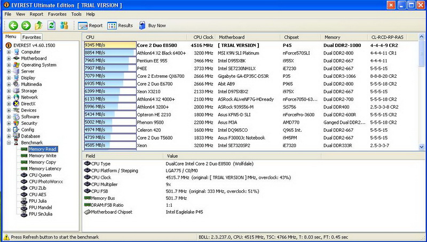Click the Up one level arrow icon
The height and width of the screenshot is (242, 427).
pos(38,26)
